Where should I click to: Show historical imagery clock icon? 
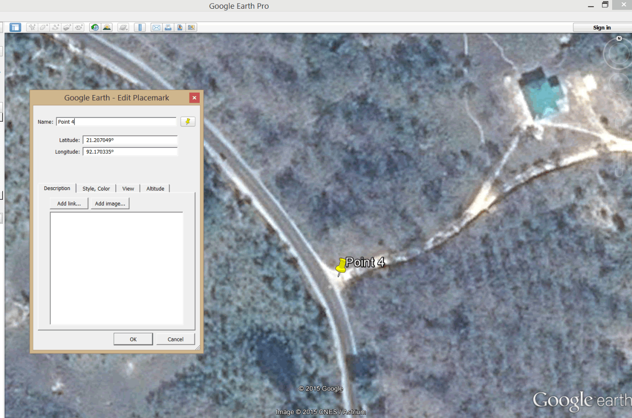(95, 27)
